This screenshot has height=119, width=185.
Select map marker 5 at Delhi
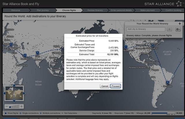pyautogui.click(x=37, y=53)
